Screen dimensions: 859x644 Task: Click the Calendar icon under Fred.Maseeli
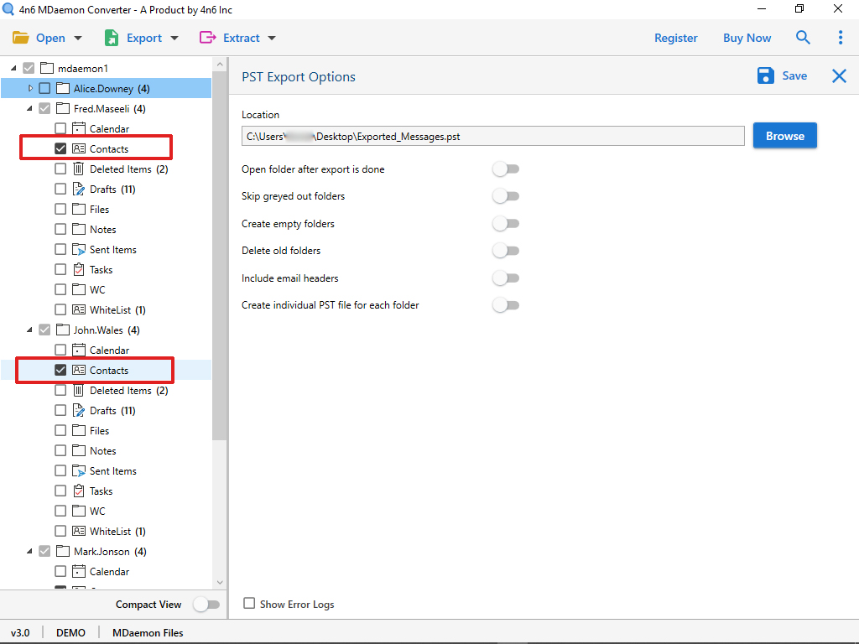tap(79, 128)
